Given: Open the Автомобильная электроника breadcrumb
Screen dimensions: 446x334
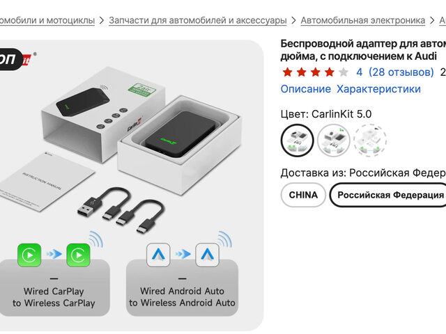Looking at the screenshot, I should pyautogui.click(x=363, y=20).
